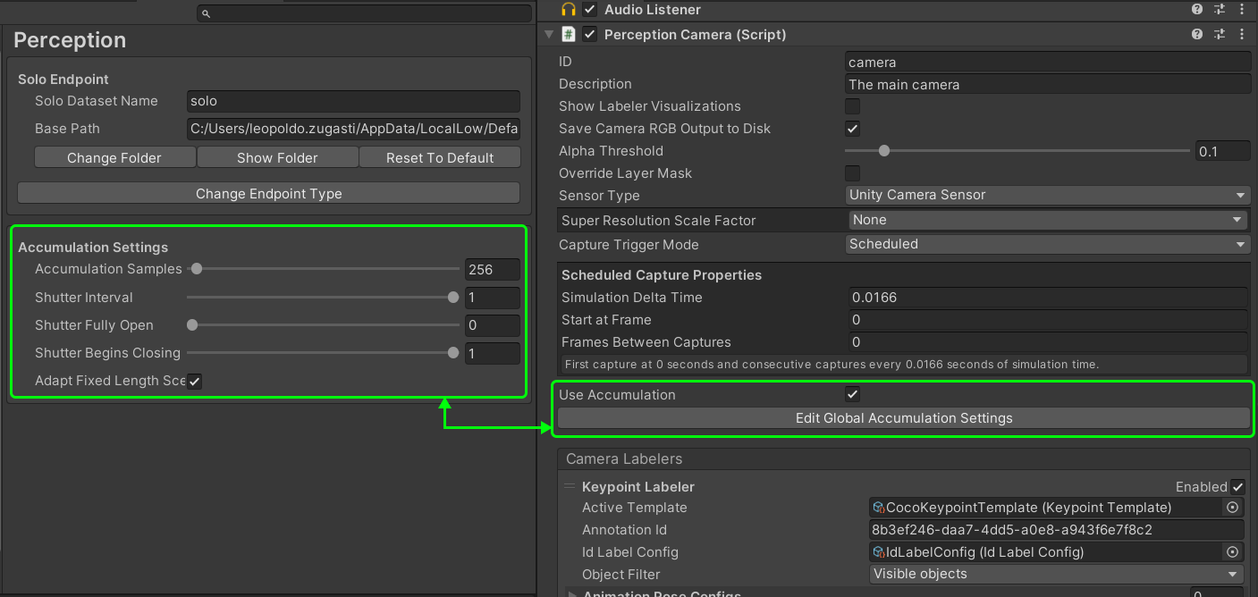Open Perception Camera three-dot context menu
The width and height of the screenshot is (1258, 597).
pyautogui.click(x=1242, y=35)
